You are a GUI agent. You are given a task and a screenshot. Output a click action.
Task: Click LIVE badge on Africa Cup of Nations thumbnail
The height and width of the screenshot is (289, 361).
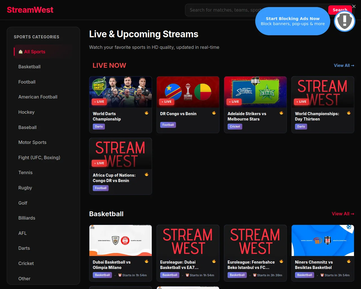pyautogui.click(x=99, y=163)
